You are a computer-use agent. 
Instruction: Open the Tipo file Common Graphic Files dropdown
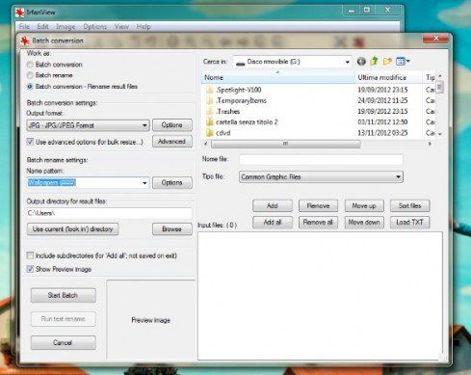tap(321, 176)
